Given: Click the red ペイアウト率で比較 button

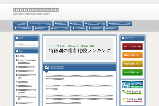Looking at the screenshot, I should coord(132,46).
